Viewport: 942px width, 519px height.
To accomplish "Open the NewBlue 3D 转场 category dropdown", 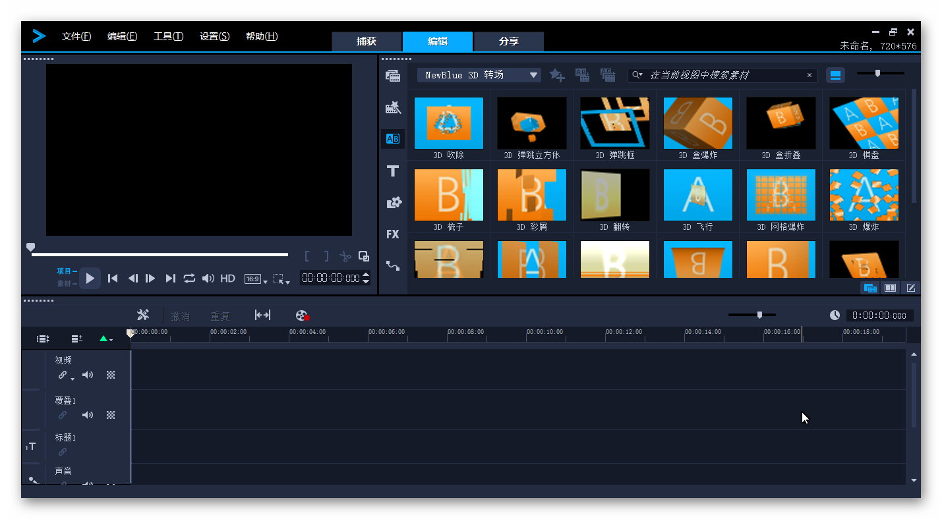I will coord(479,75).
